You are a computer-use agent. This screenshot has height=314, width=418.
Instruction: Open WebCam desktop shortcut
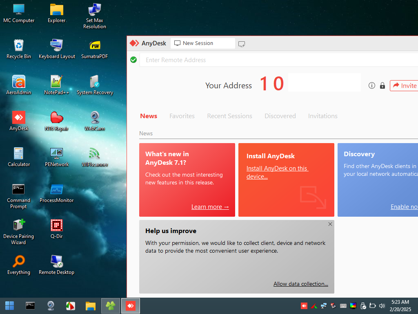point(95,121)
